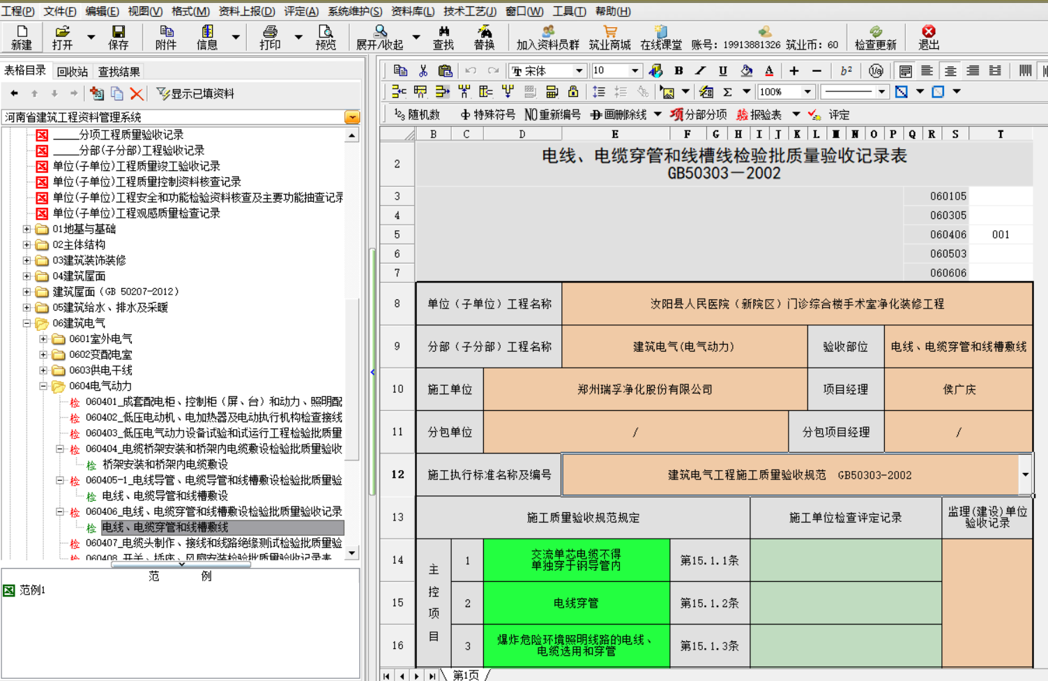
Task: Apply bold formatting with B icon
Action: coord(678,70)
